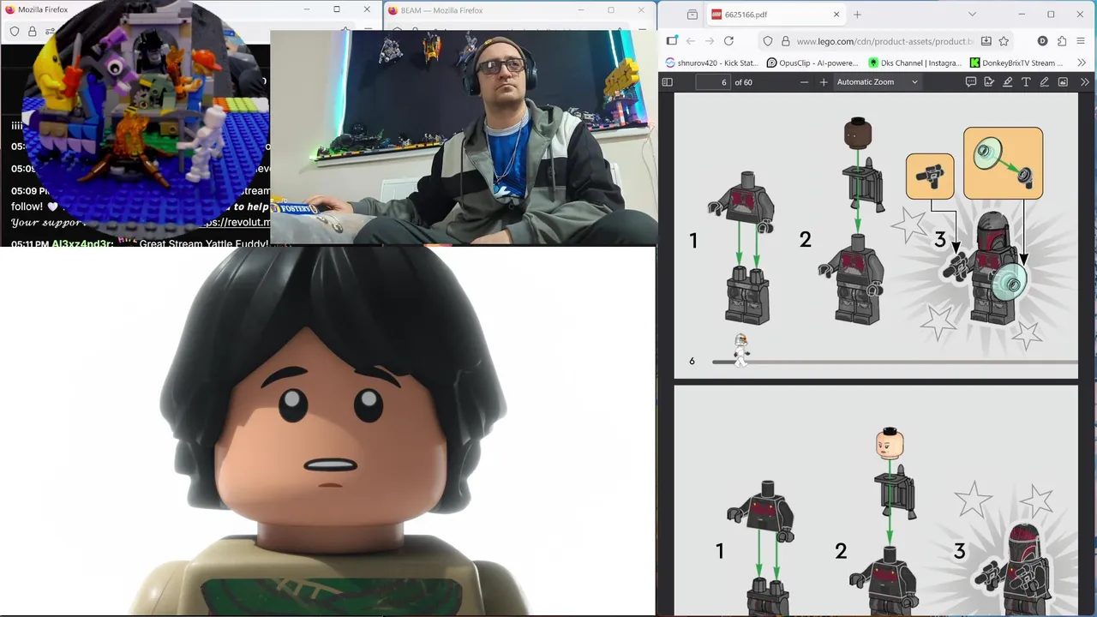Save the PDF via the address bar download icon
This screenshot has width=1097, height=617.
(986, 41)
